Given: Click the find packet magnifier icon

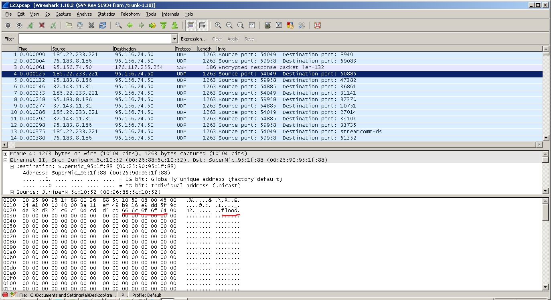Looking at the screenshot, I should [119, 25].
